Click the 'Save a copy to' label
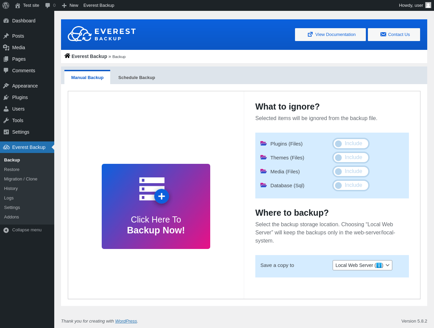The image size is (434, 328). coord(277,265)
